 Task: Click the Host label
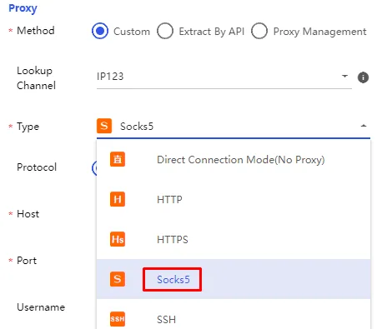(x=28, y=214)
